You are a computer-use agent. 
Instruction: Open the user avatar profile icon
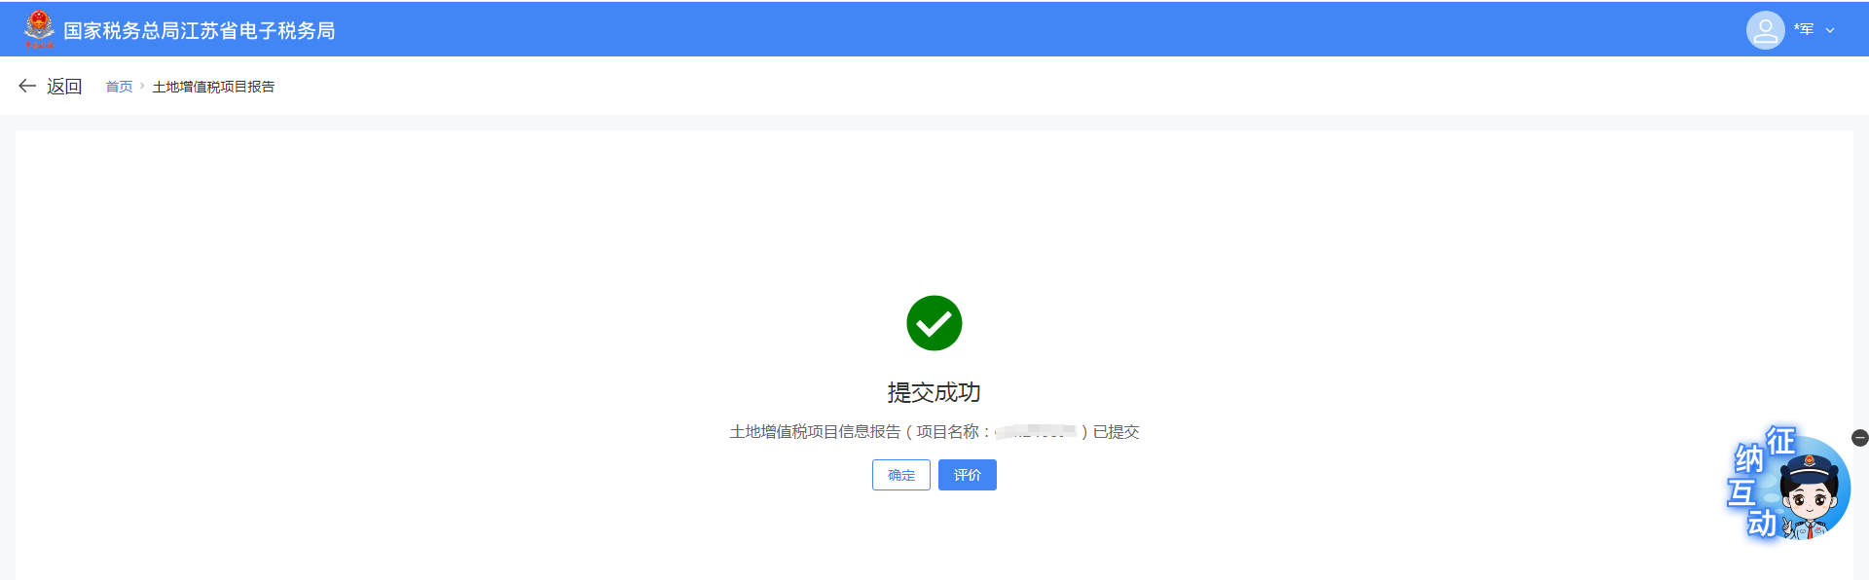point(1765,29)
